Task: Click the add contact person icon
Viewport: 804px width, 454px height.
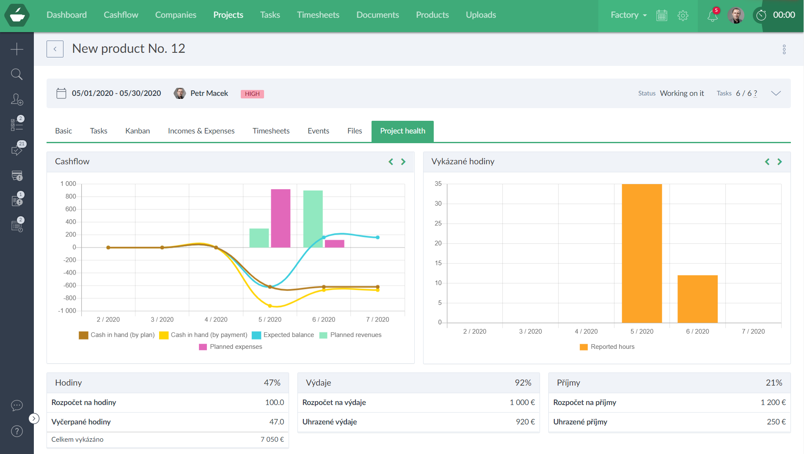Action: [x=17, y=100]
